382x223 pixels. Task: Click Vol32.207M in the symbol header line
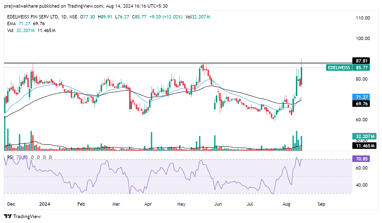coord(198,17)
